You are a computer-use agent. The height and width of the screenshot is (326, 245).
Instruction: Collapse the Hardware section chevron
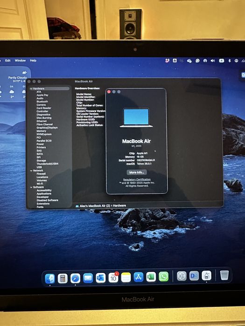31,88
